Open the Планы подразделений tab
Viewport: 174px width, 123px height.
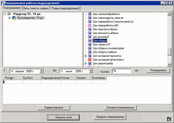point(65,8)
